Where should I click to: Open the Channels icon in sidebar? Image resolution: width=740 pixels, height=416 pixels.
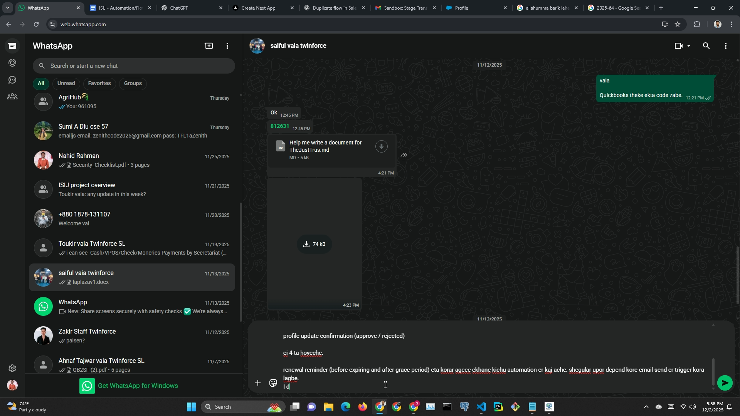(12, 80)
